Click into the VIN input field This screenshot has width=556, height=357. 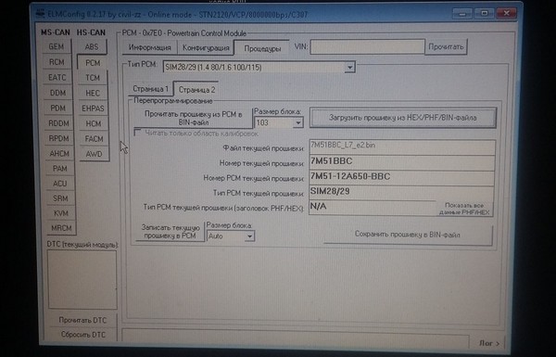[x=367, y=46]
